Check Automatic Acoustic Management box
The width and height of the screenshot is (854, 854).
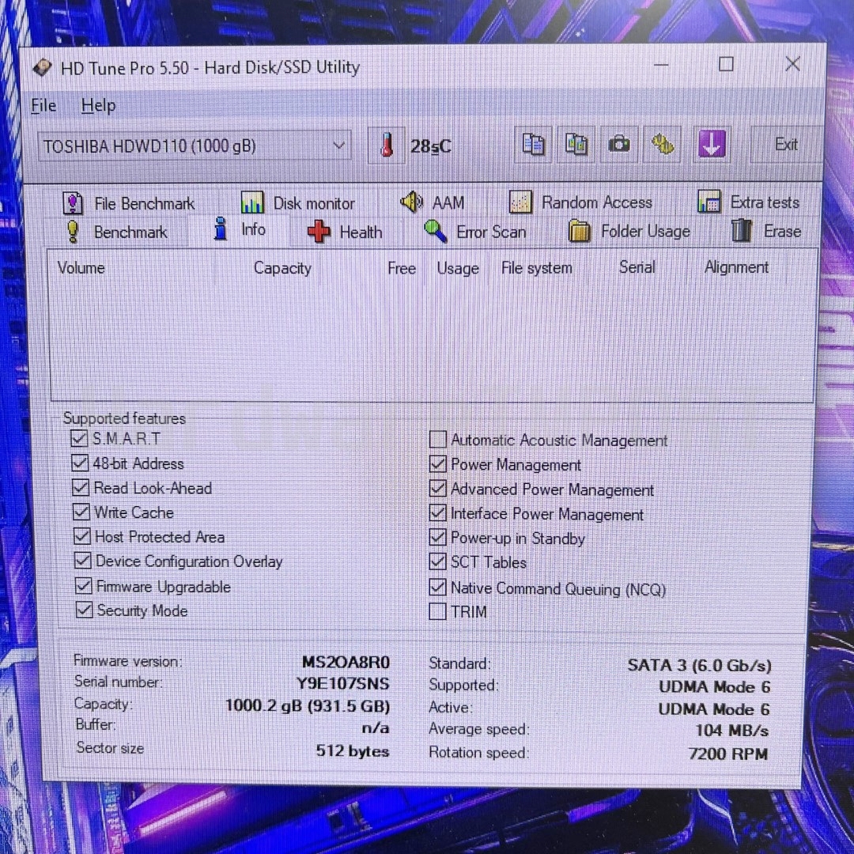(x=437, y=440)
